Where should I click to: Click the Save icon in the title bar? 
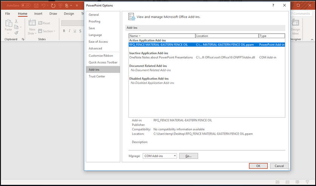(x=36, y=5)
